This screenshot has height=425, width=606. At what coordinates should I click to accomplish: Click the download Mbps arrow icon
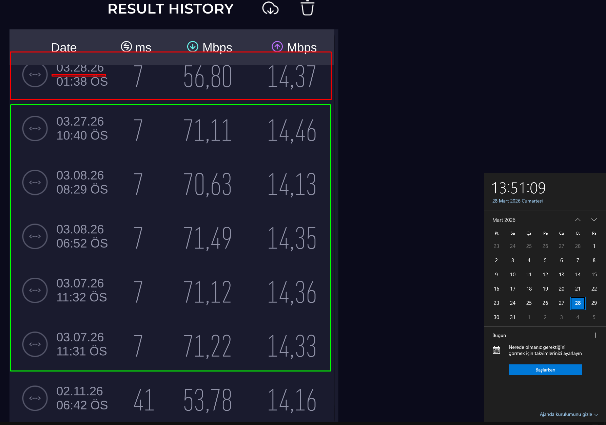point(193,46)
